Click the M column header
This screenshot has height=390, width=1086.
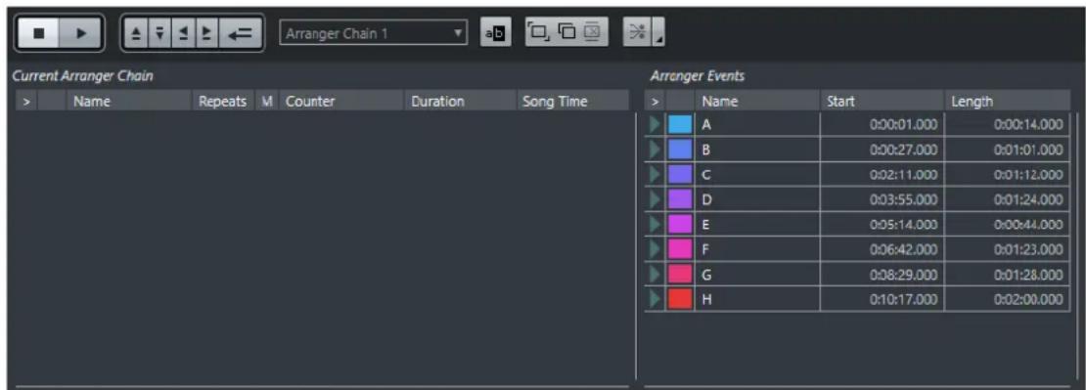(267, 101)
